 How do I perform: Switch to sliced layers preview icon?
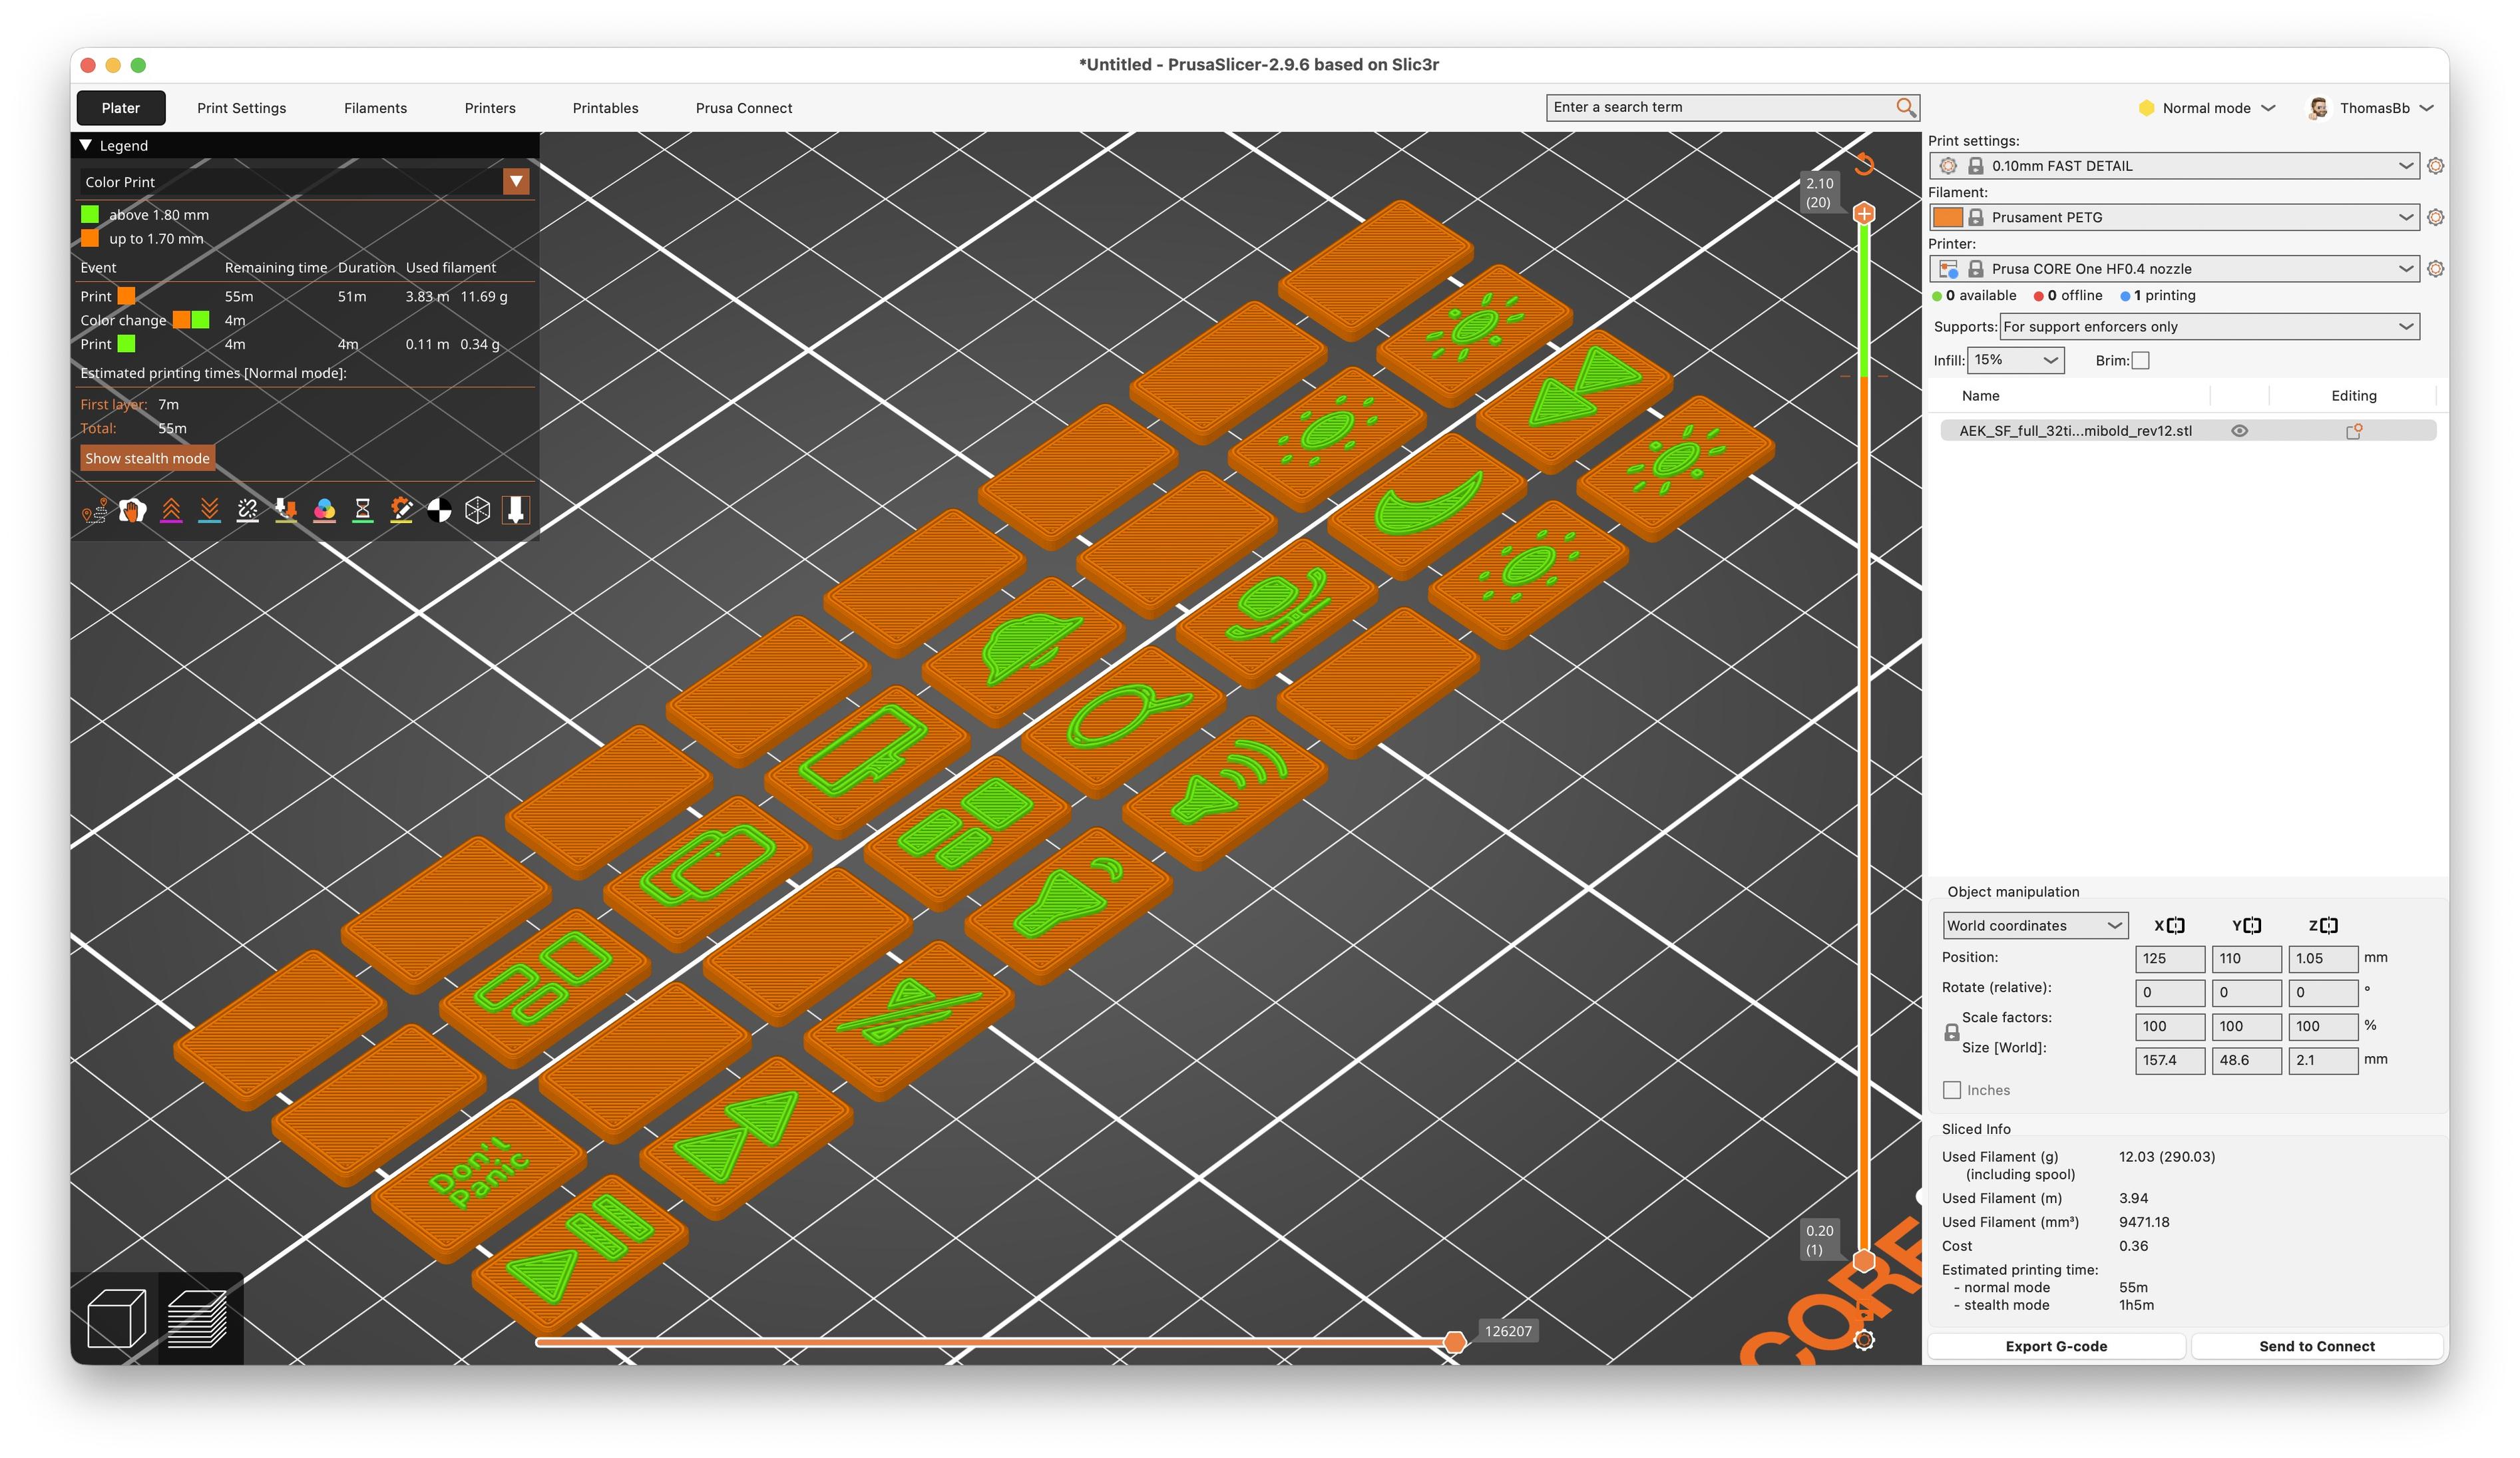198,1318
